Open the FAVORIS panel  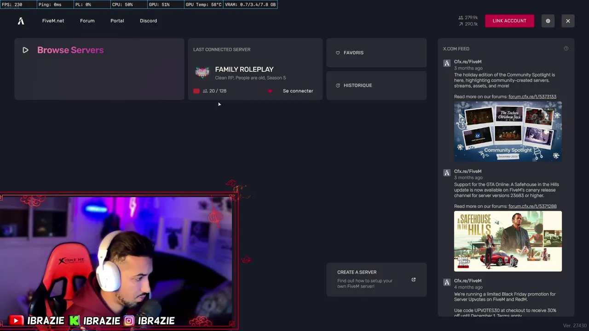[x=376, y=53]
